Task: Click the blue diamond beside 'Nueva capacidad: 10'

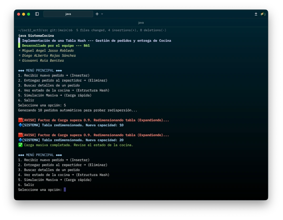Action: tap(20, 125)
